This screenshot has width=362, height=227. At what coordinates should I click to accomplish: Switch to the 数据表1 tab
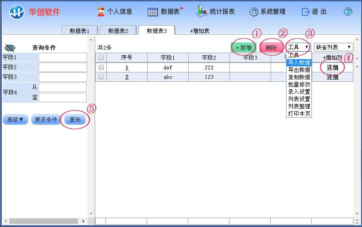tap(80, 31)
